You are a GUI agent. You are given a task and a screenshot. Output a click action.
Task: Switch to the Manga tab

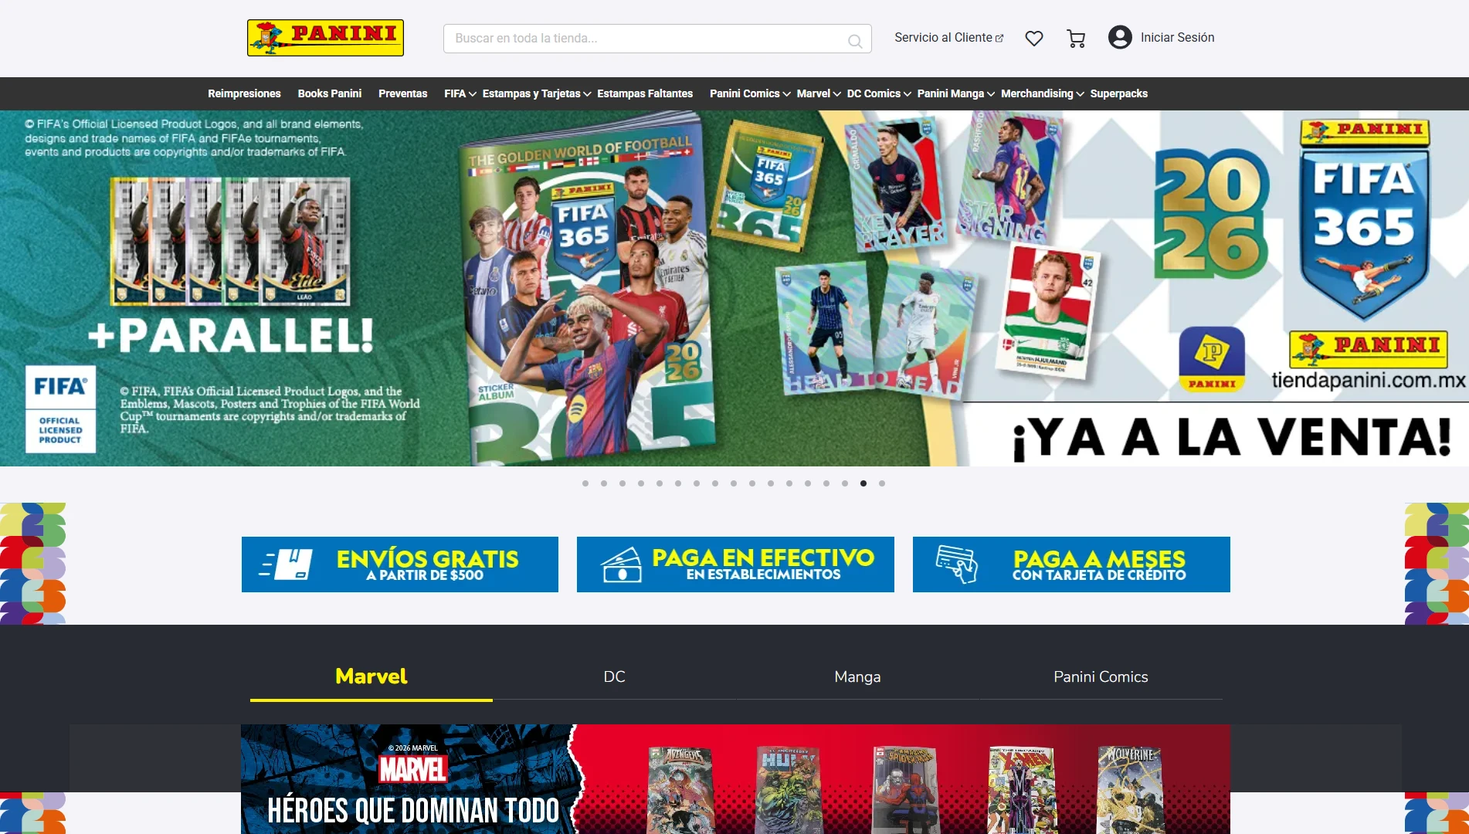click(857, 677)
